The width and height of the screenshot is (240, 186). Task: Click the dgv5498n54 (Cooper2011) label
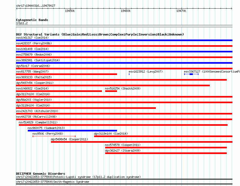tap(69, 139)
